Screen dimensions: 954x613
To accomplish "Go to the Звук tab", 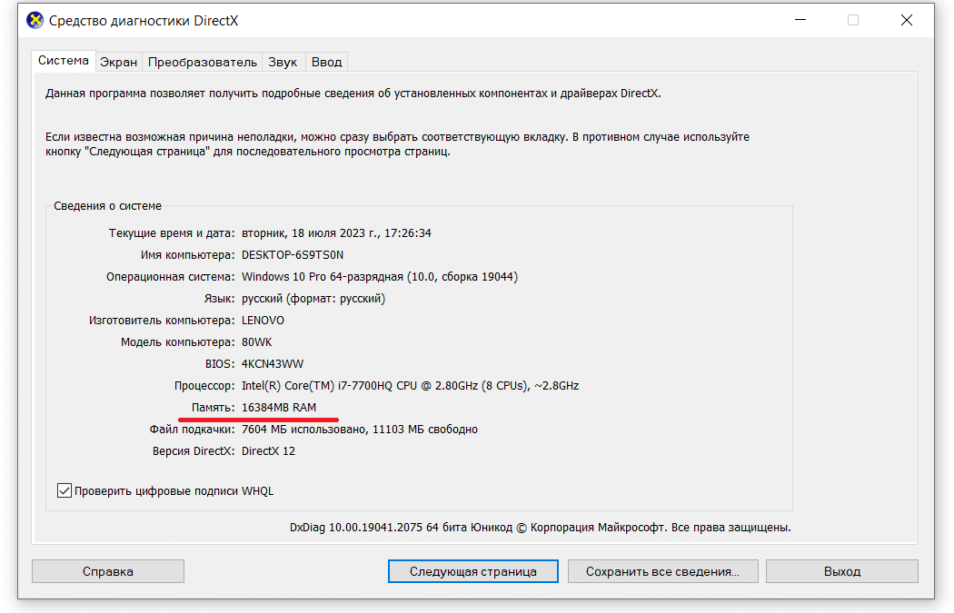I will click(x=283, y=62).
